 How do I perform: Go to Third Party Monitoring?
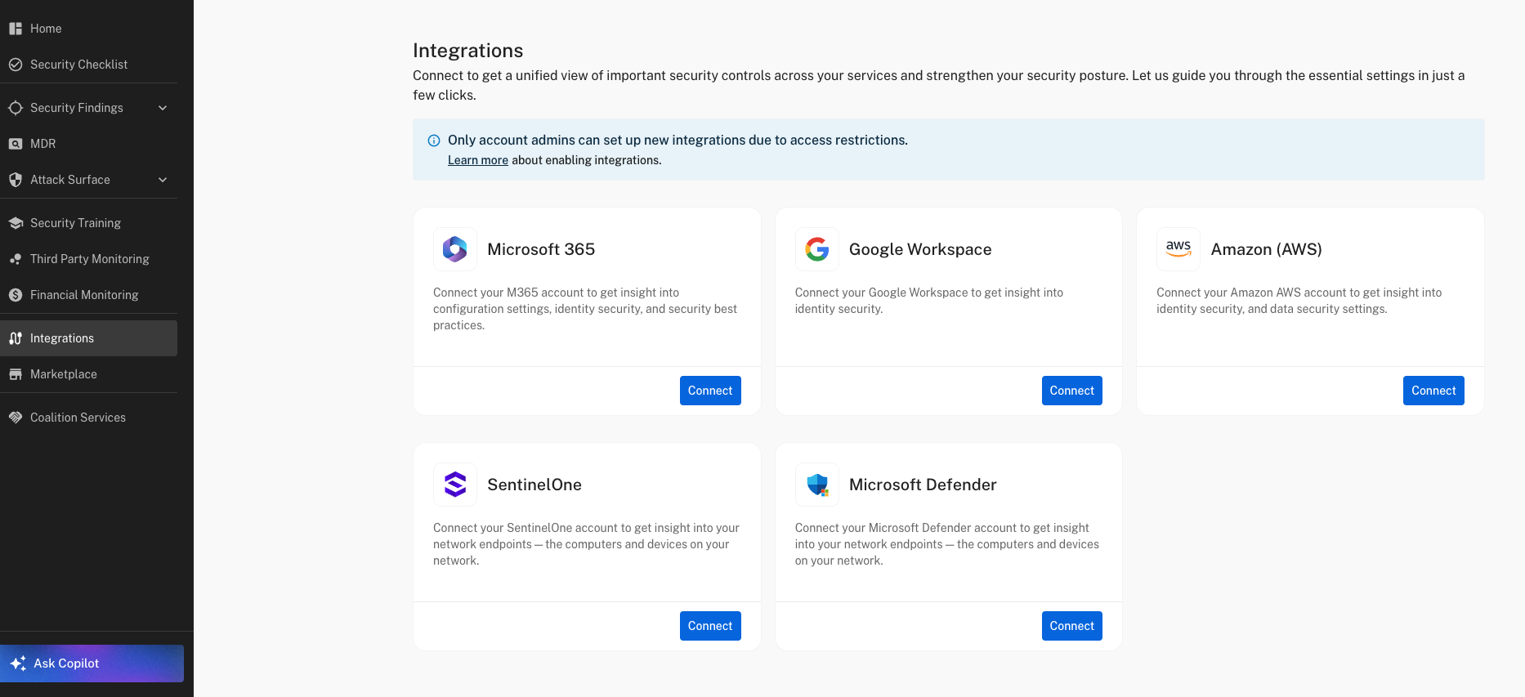(89, 259)
